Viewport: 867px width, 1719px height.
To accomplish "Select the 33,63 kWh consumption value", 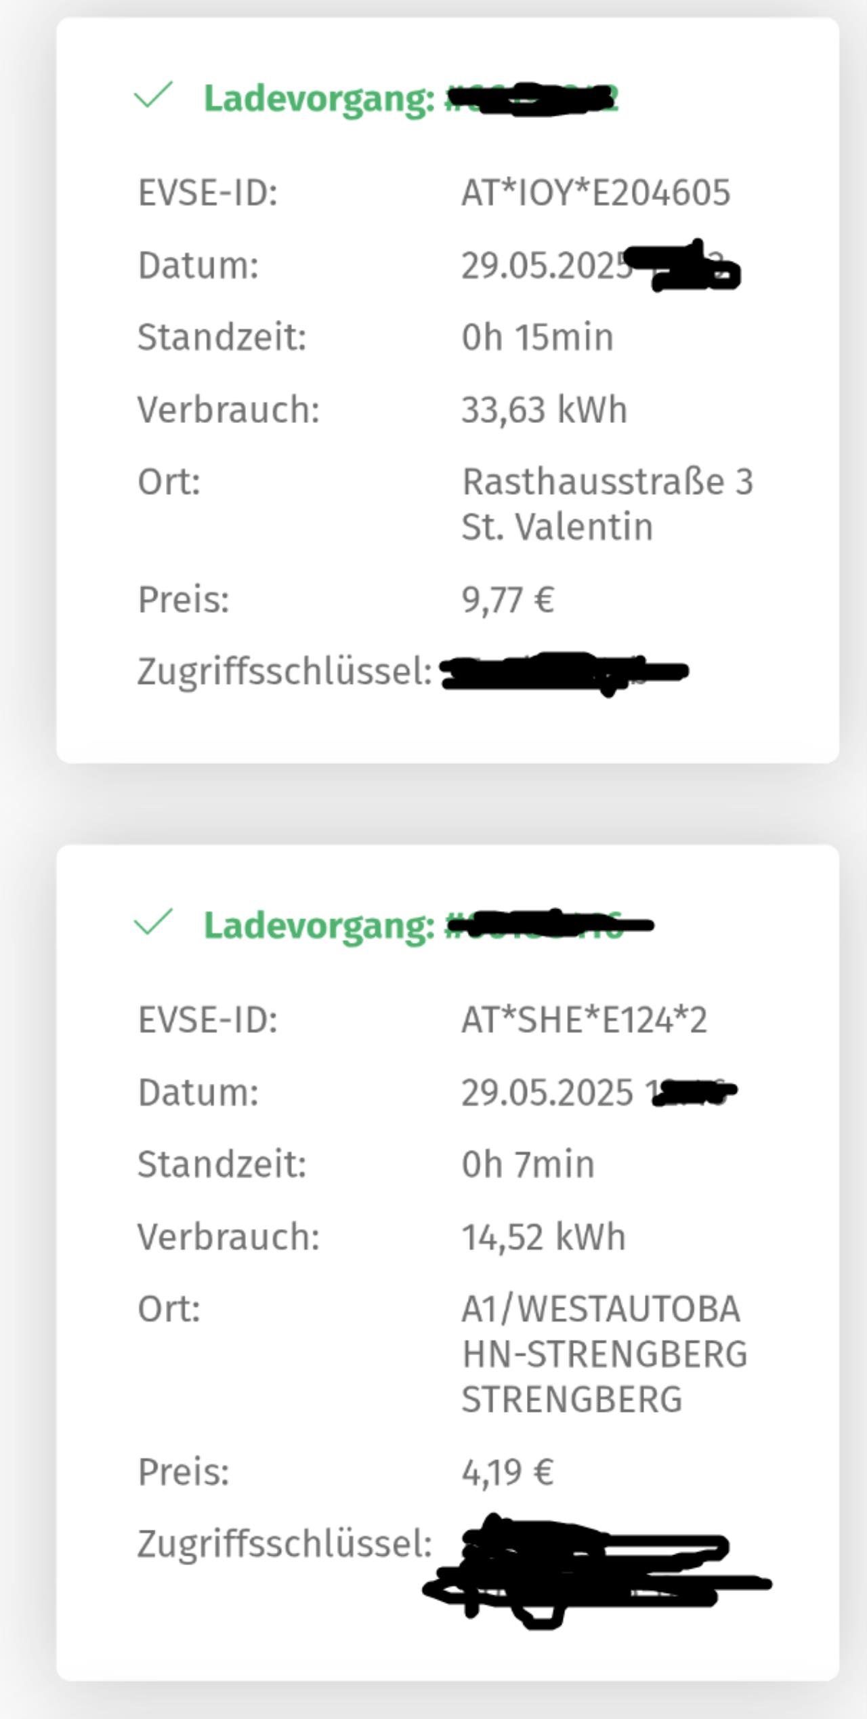I will pyautogui.click(x=544, y=409).
